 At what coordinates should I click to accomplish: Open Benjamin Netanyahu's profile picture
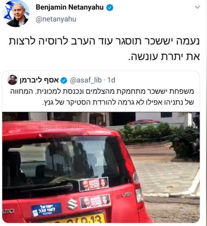(16, 13)
